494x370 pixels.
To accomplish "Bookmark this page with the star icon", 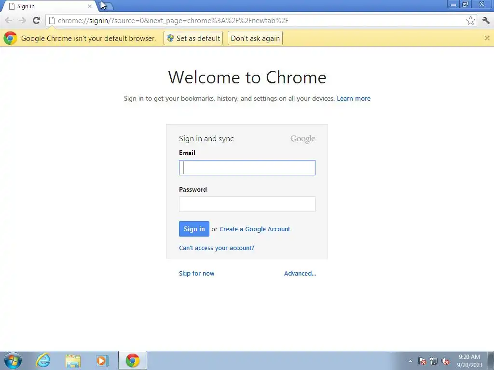I will pyautogui.click(x=470, y=21).
